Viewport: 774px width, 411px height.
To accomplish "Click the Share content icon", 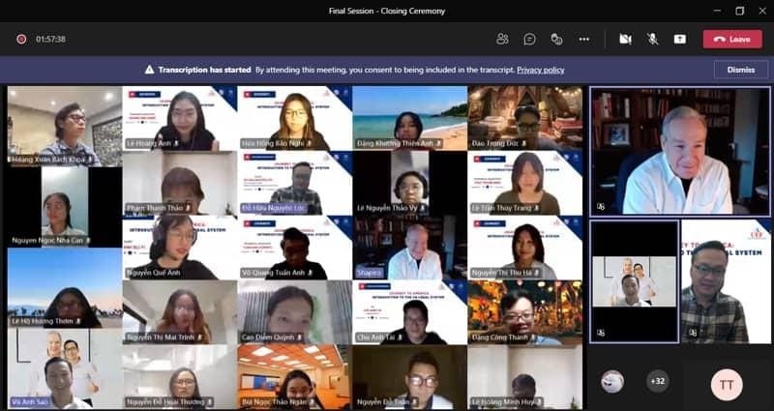I will click(679, 39).
